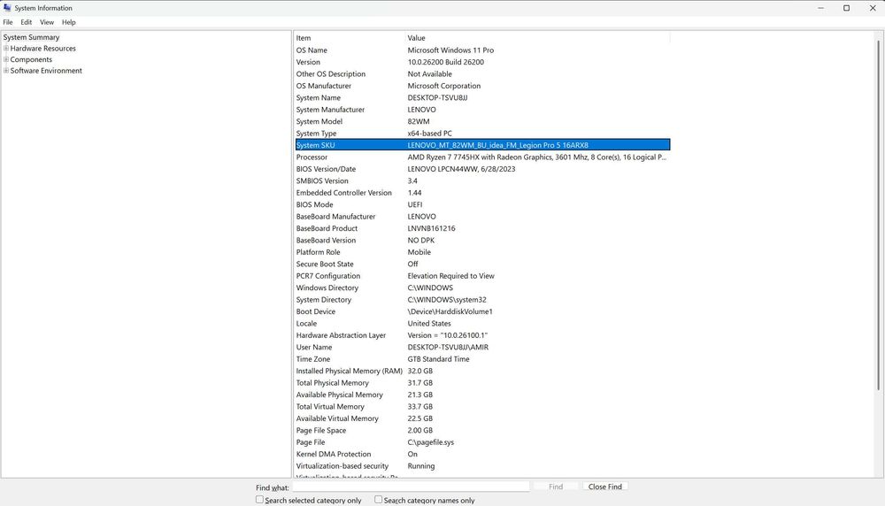Image resolution: width=885 pixels, height=506 pixels.
Task: Open the Edit menu
Action: click(x=26, y=22)
